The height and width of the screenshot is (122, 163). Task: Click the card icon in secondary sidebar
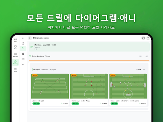coord(23,59)
